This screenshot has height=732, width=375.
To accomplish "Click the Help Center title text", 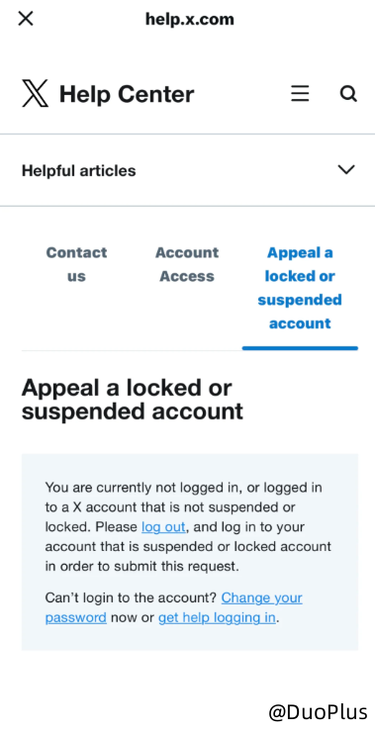I will click(x=126, y=94).
